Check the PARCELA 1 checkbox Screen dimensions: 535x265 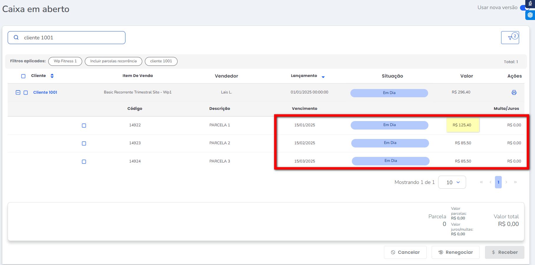pos(84,125)
